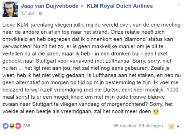
Task: Open the 738 reactions count list
Action: (26, 126)
